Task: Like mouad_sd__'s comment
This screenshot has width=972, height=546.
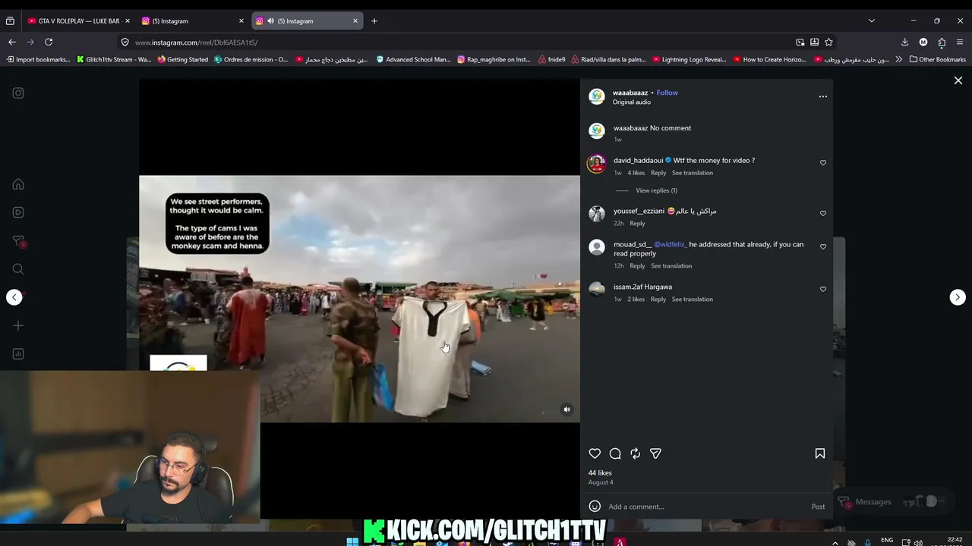Action: (x=823, y=246)
